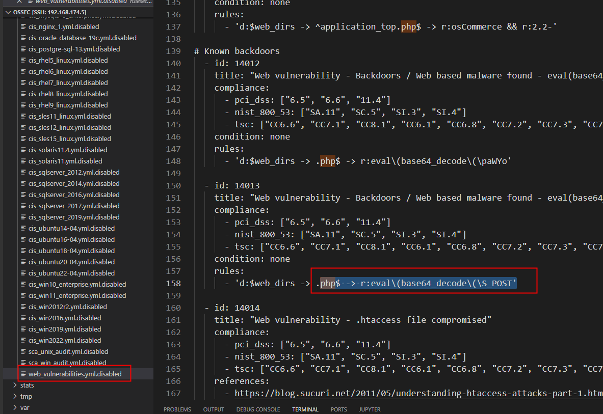Expand the tmp folder

click(15, 396)
